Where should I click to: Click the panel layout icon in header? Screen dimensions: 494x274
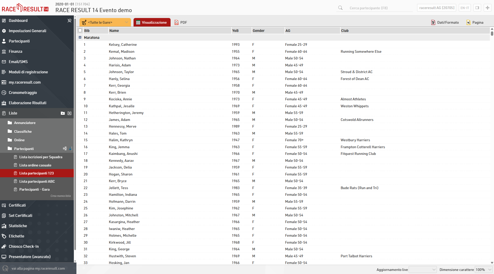[x=477, y=8]
